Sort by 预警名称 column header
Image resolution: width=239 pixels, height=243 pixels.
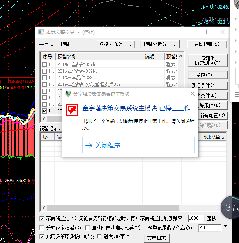click(x=98, y=57)
